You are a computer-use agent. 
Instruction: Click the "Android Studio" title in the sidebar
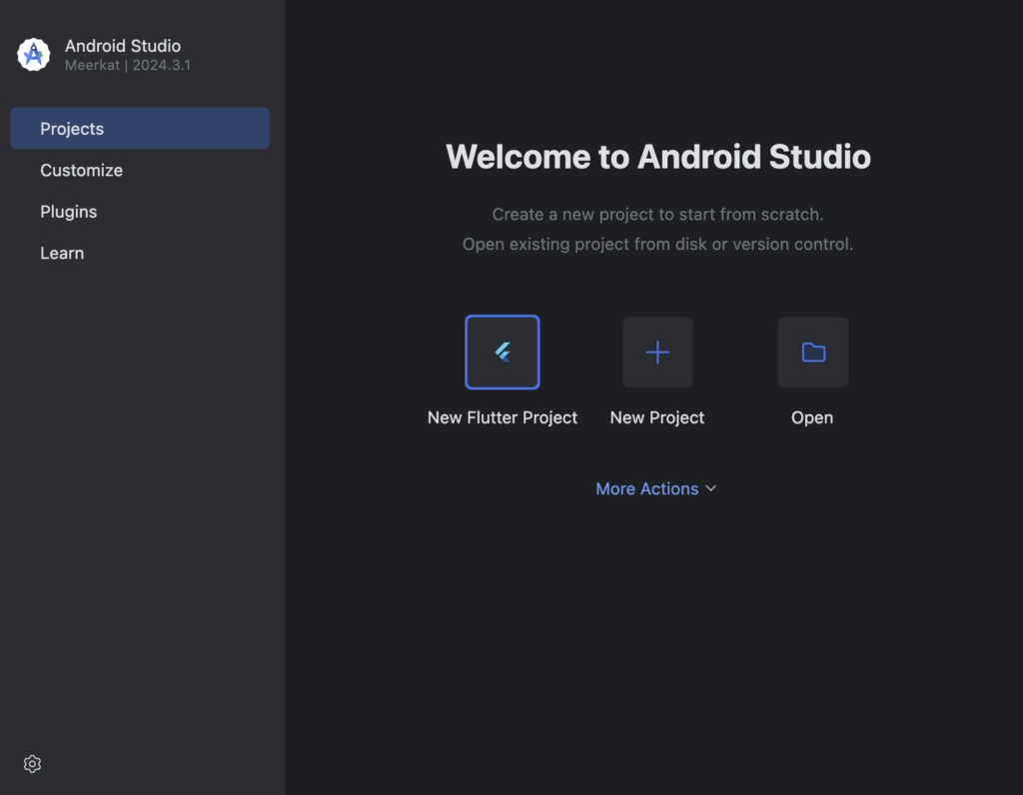(123, 46)
